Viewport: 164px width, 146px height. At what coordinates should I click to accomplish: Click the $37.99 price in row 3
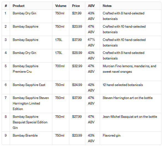coord(77,40)
